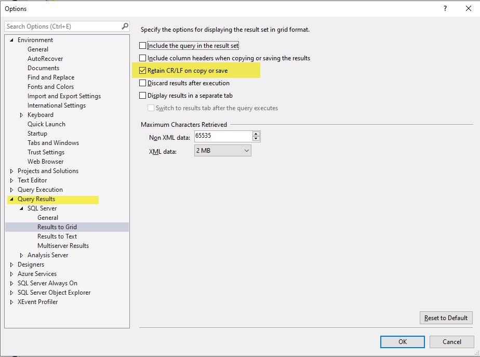Click the Reset to Default button

pos(446,318)
